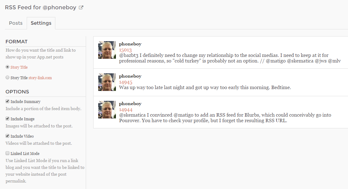This screenshot has height=189, width=348.
Task: Enable Linked List Mode
Action: (x=7, y=153)
